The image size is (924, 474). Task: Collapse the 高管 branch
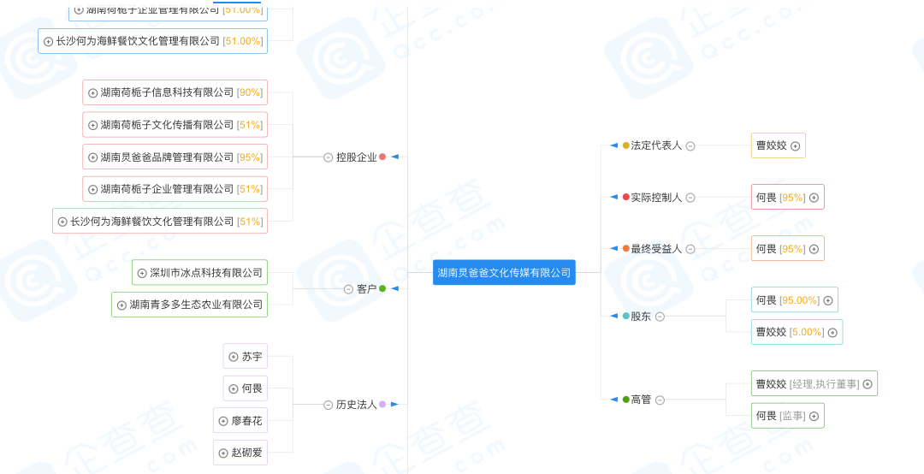point(660,400)
